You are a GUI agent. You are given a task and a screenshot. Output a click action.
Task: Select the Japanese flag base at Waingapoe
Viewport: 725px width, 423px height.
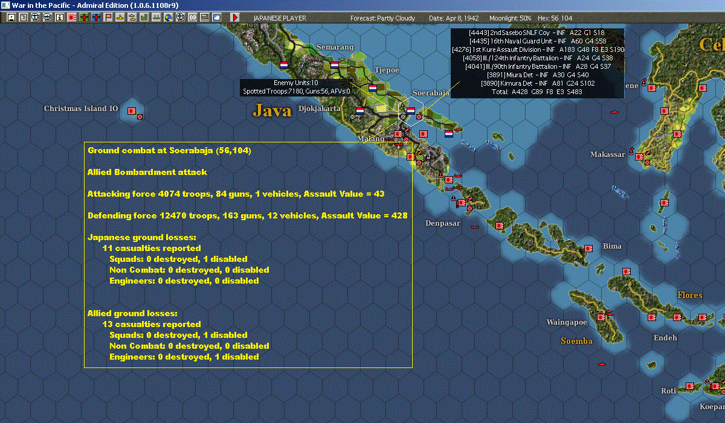[x=601, y=317]
